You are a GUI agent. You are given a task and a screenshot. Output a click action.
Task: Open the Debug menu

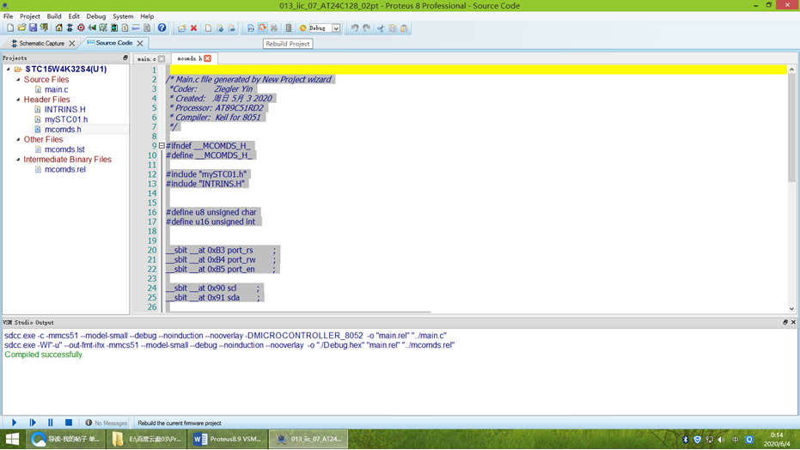[96, 16]
